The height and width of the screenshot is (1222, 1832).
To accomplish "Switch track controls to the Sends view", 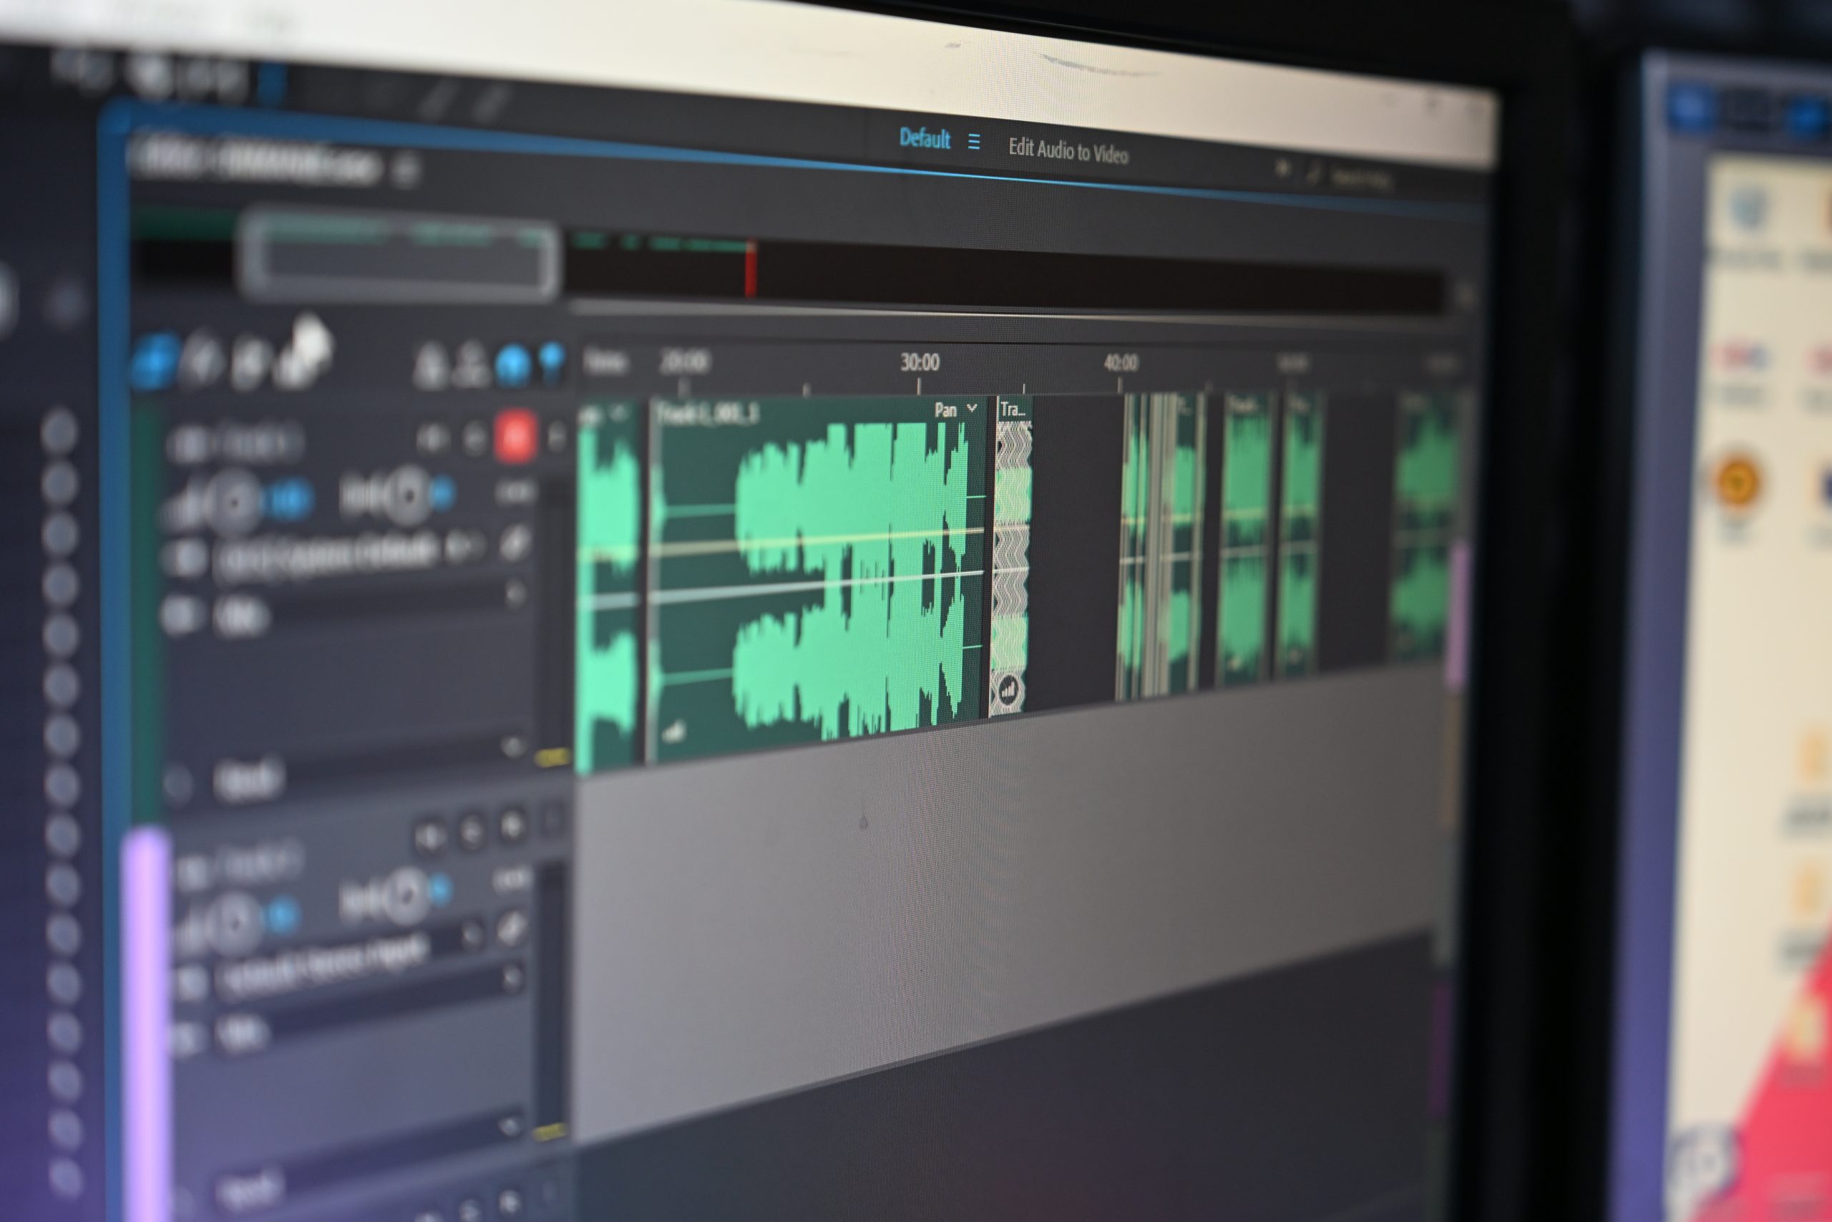I will click(250, 363).
